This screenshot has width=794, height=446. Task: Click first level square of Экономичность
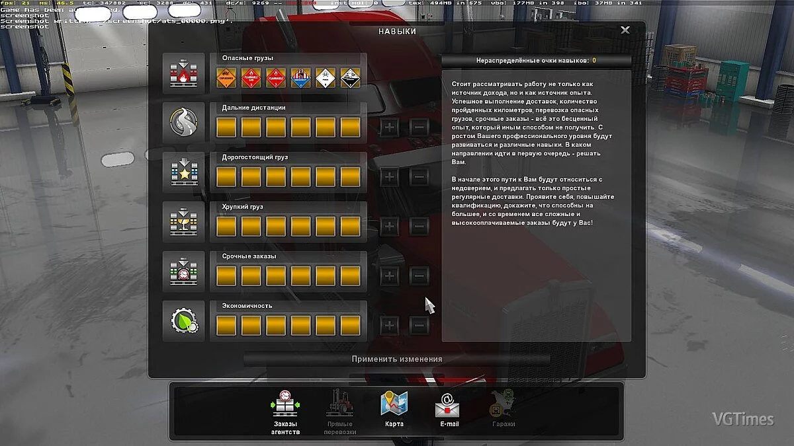point(226,326)
